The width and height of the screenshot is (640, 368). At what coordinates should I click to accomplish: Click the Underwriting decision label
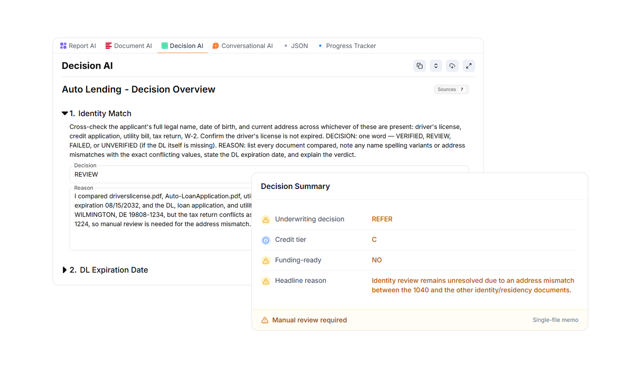[309, 219]
